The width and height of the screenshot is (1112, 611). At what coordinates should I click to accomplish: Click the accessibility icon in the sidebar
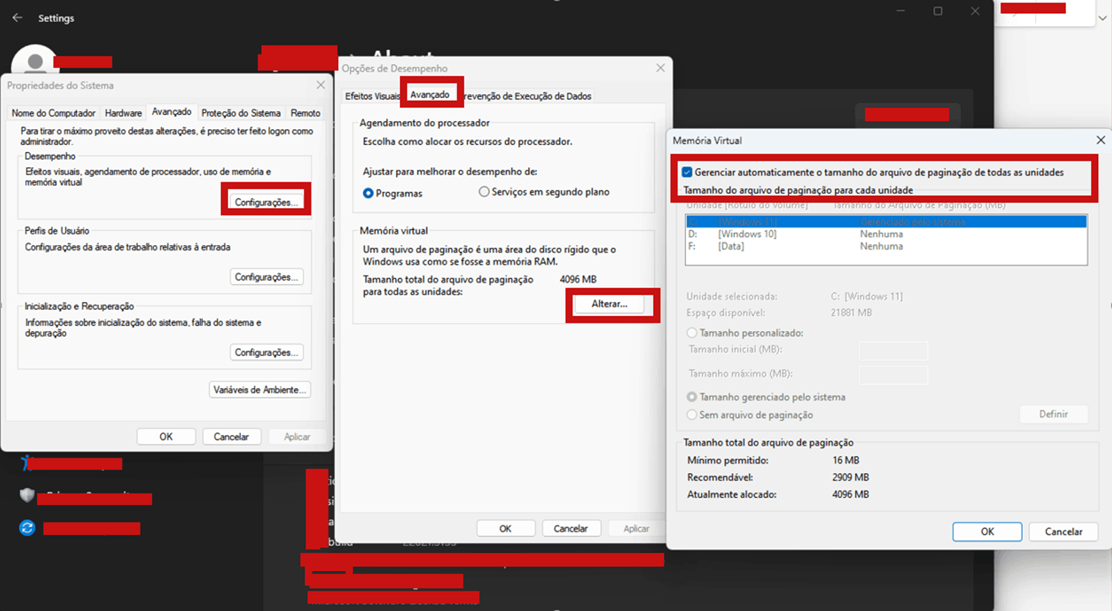(27, 462)
